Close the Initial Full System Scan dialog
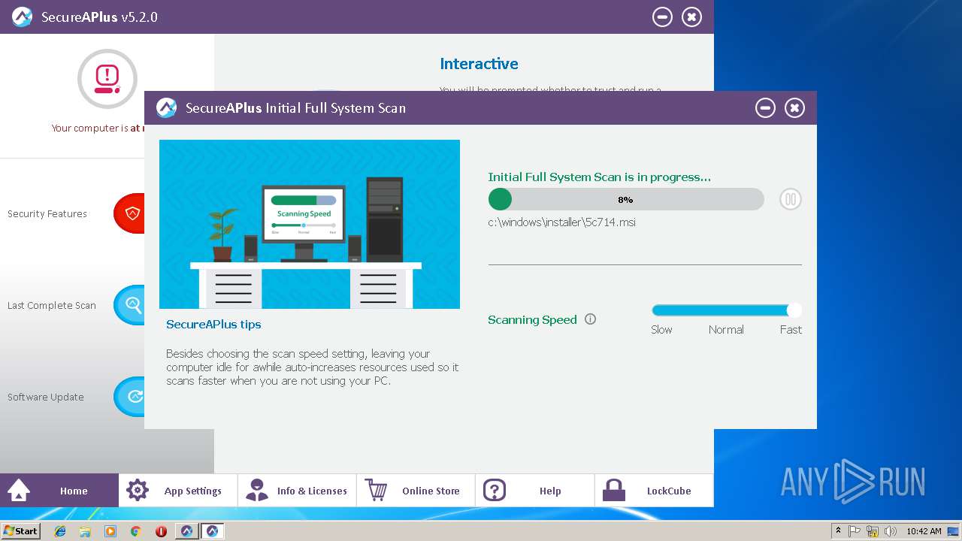 click(x=794, y=108)
